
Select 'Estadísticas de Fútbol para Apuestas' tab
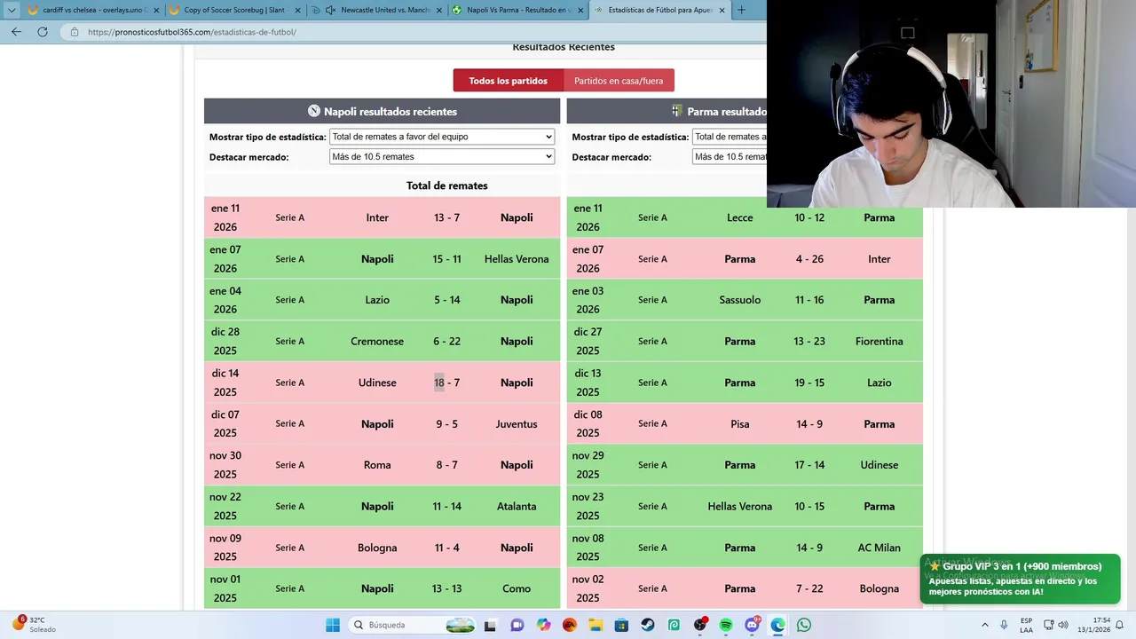pyautogui.click(x=659, y=10)
